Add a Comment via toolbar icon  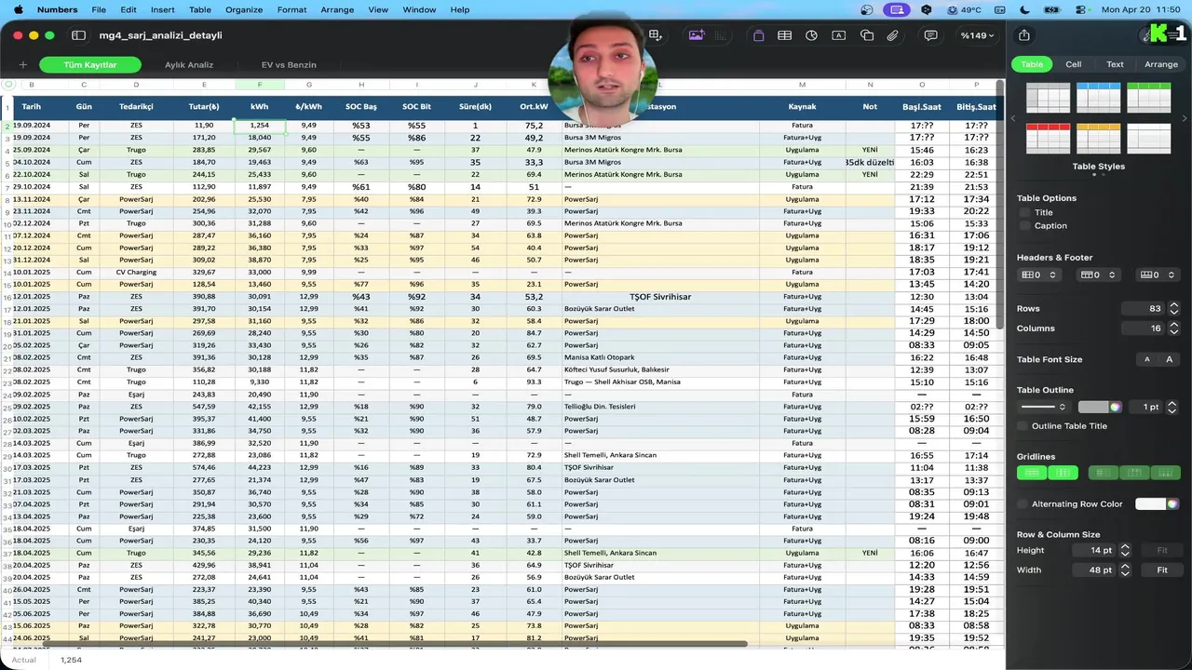[x=931, y=35]
